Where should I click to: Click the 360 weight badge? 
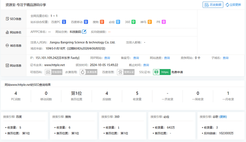[133, 22]
